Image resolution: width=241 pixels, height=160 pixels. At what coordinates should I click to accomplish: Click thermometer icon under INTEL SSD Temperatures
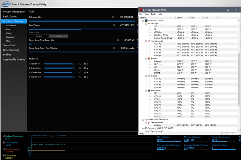click(x=149, y=123)
